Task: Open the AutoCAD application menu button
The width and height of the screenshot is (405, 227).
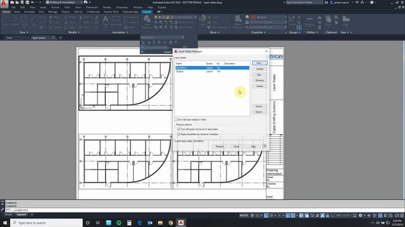Action: tap(4, 4)
